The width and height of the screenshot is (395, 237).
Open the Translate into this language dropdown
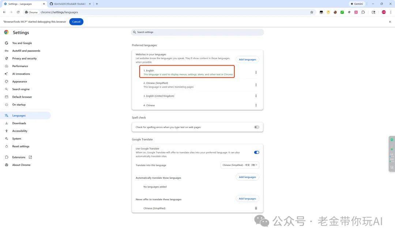pos(240,165)
